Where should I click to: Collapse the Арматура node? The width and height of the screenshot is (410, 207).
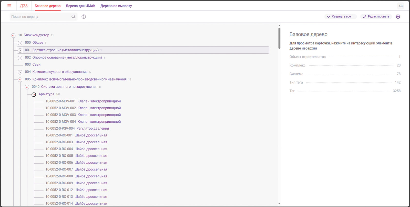(34, 95)
